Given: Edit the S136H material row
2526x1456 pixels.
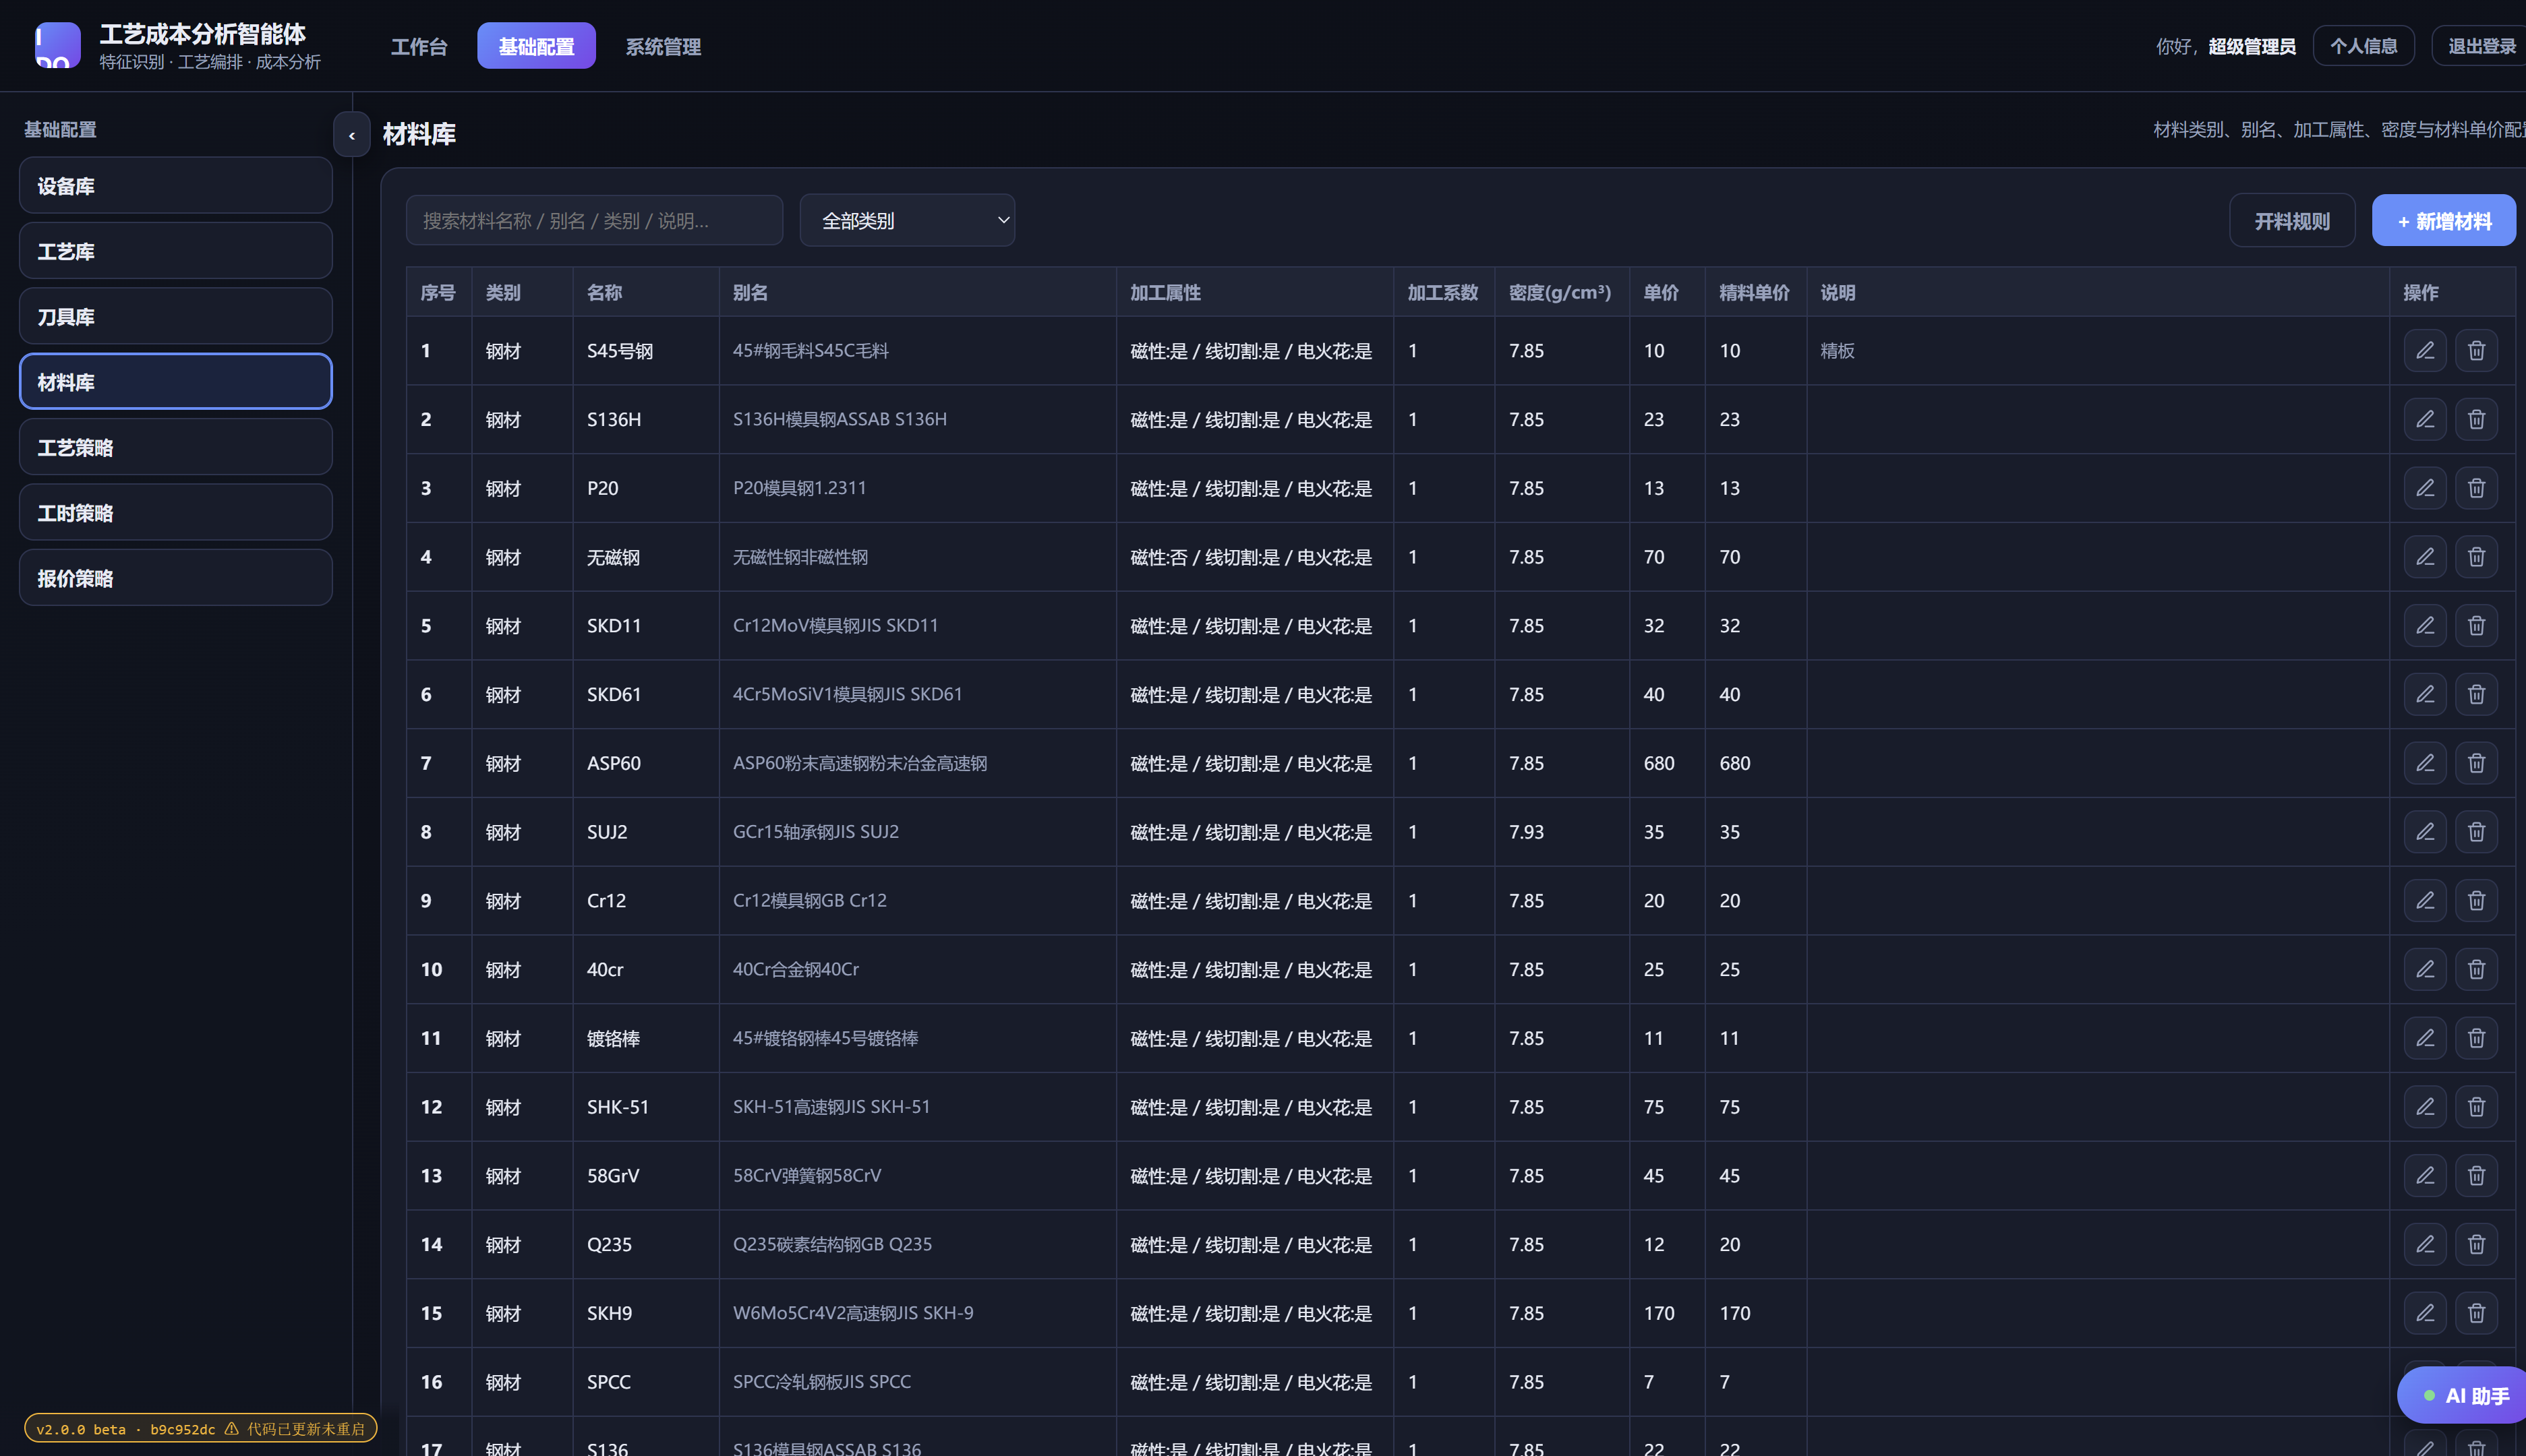Looking at the screenshot, I should (x=2425, y=419).
